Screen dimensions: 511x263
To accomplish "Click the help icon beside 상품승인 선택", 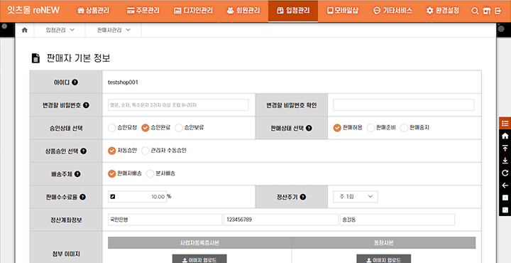I will coord(84,151).
